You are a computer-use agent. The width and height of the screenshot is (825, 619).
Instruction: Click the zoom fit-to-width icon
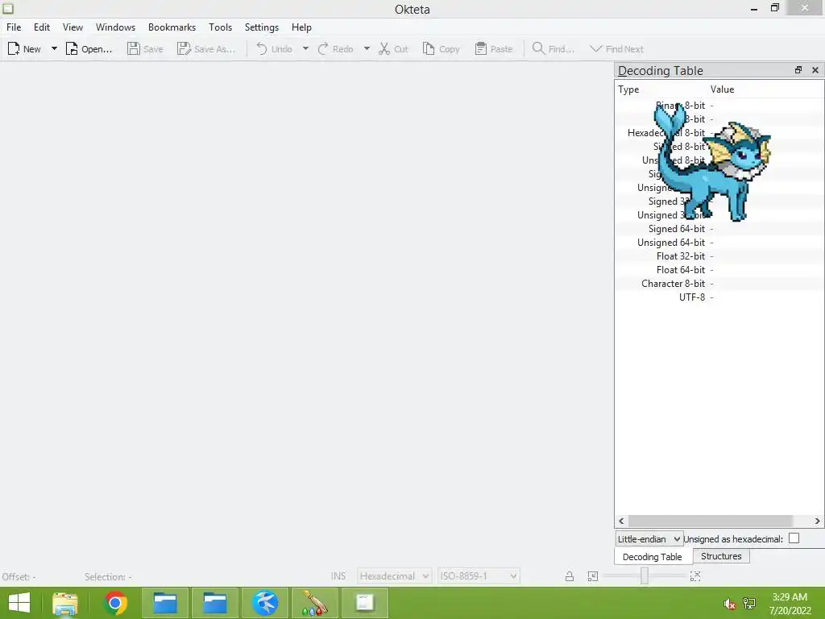(x=593, y=576)
